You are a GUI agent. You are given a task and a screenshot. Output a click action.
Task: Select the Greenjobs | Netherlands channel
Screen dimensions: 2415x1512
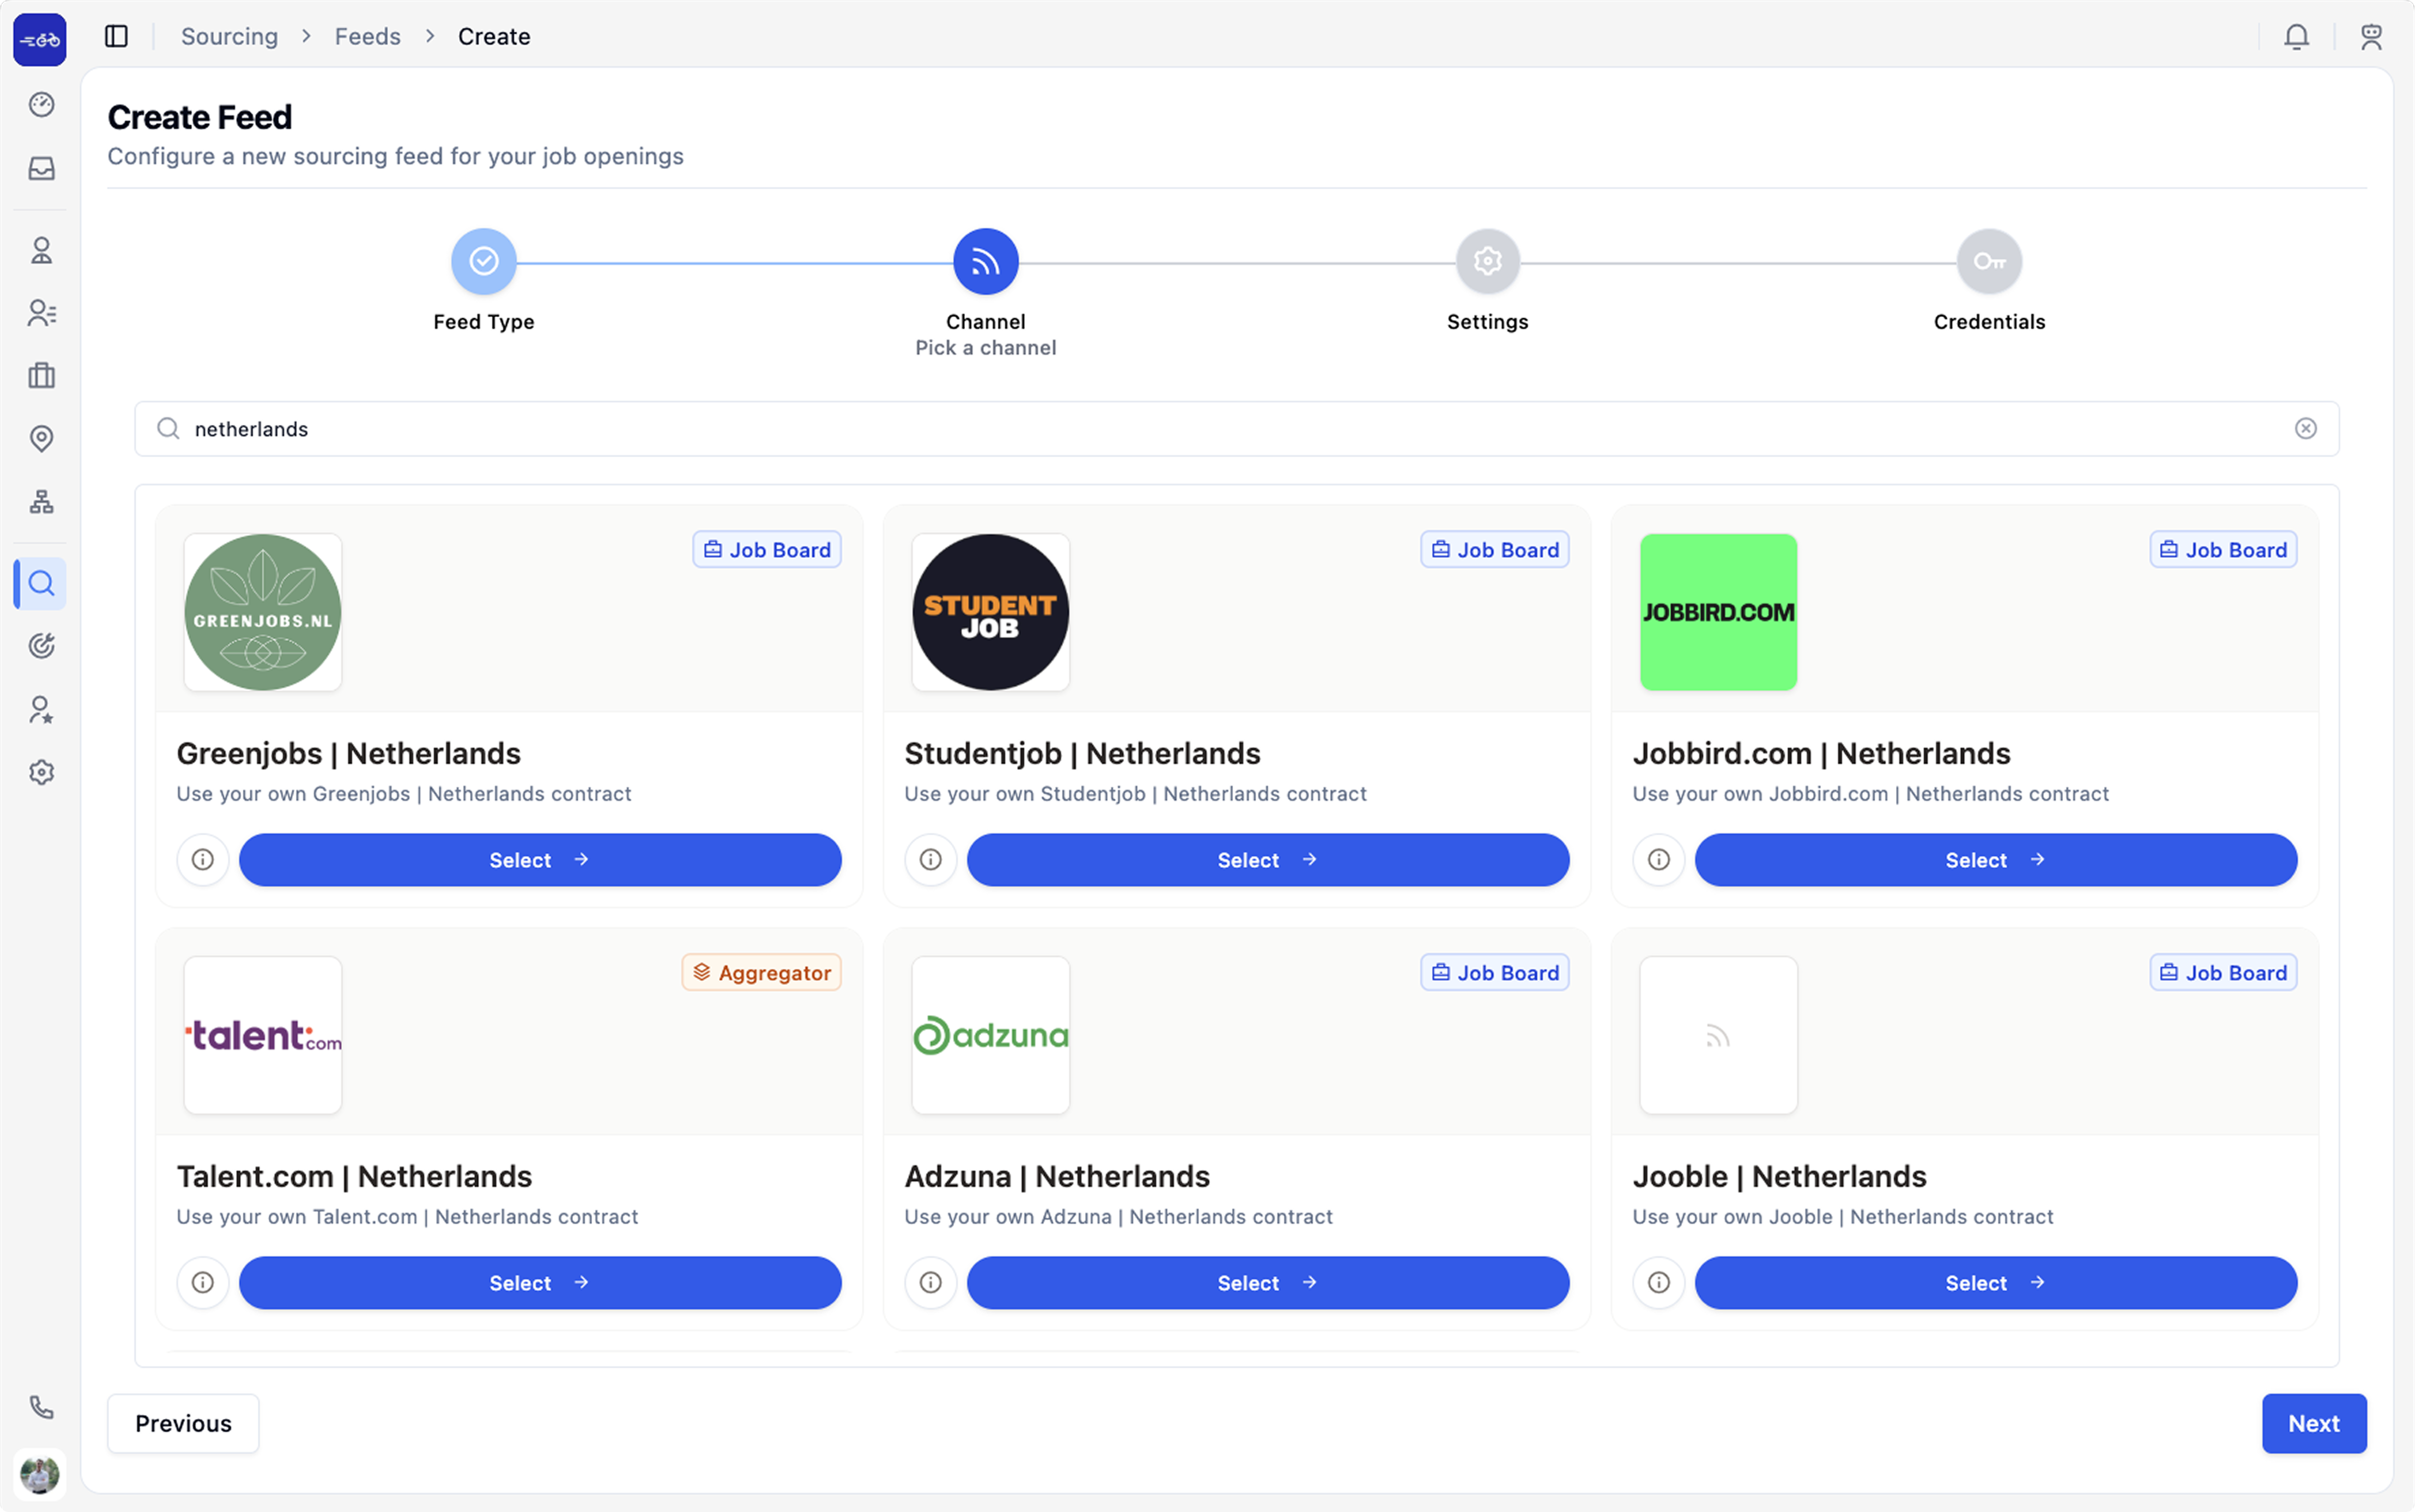[540, 860]
